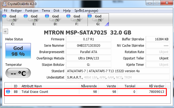Screen dimensions: 174x108
Task: Maximize the CrystalDiskInfo window
Action: coord(157,3)
